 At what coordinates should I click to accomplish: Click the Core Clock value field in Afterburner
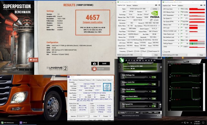click(x=154, y=91)
